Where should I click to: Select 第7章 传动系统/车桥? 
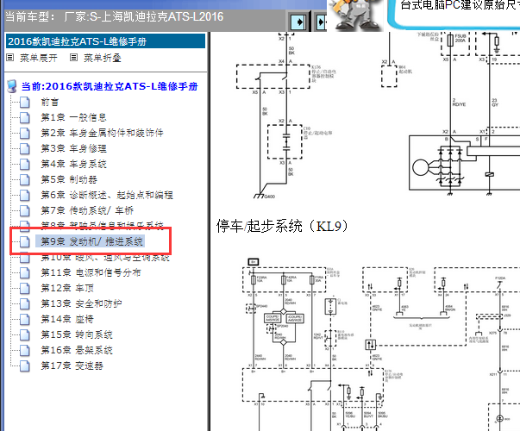click(87, 210)
